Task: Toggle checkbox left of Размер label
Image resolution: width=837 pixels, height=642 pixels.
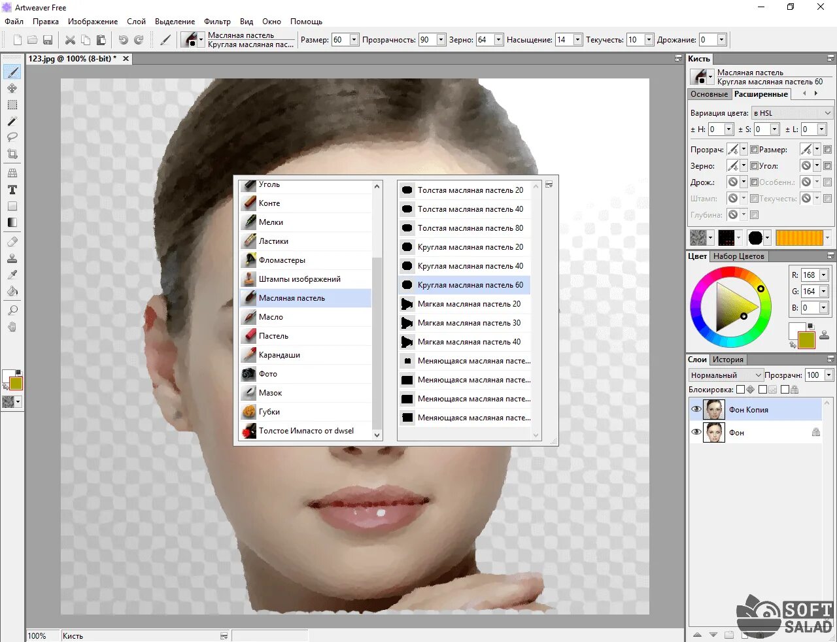Action: click(x=754, y=150)
